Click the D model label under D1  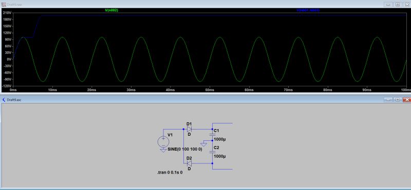tap(189, 134)
